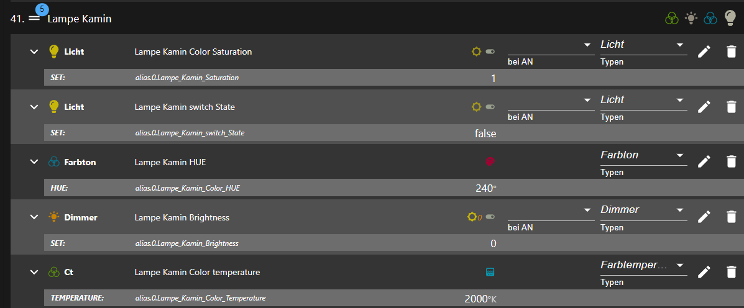Click the red color palette icon in HUE row
Viewport: 744px width, 308px height.
click(490, 161)
